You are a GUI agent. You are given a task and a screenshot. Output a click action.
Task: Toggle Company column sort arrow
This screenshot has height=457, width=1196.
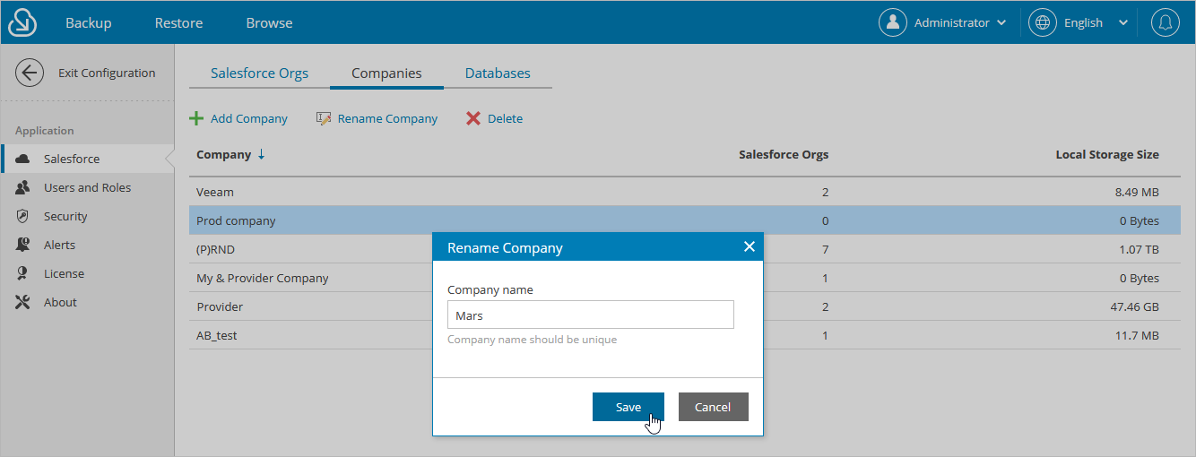click(261, 154)
